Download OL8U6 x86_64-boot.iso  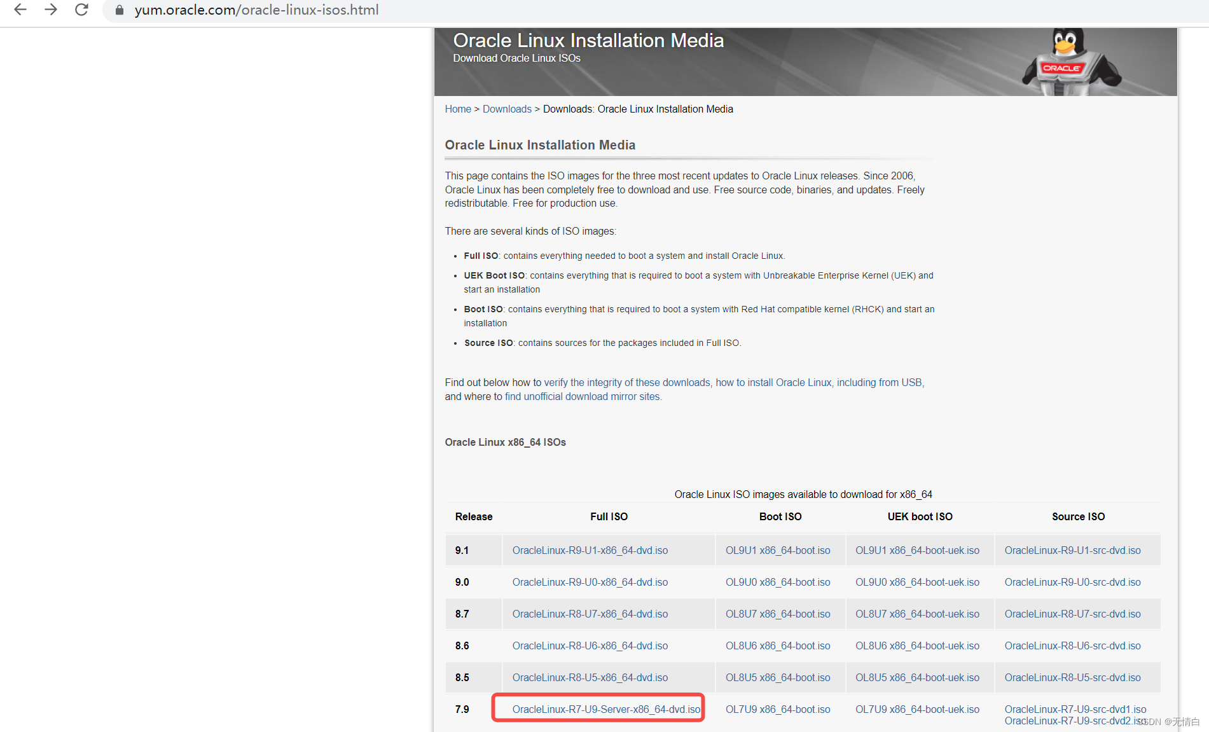778,646
